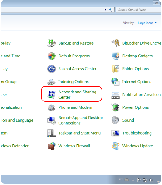162x185 pixels.
Task: Open RemoteApp and Desktop Connections link
Action: pyautogui.click(x=81, y=120)
